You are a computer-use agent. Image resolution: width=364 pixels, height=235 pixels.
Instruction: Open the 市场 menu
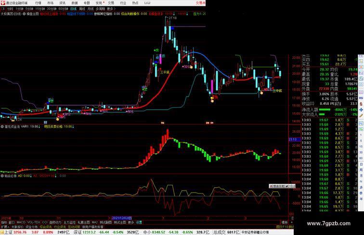[50, 3]
